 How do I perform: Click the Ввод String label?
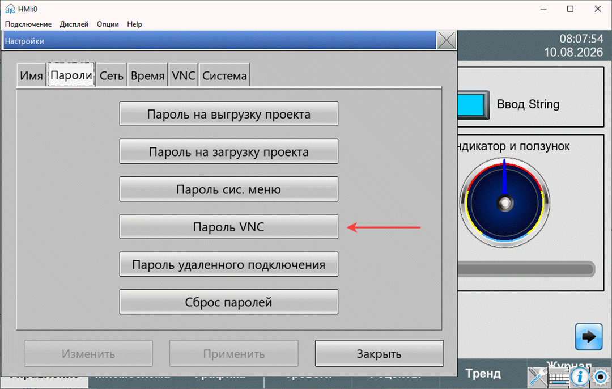click(528, 104)
